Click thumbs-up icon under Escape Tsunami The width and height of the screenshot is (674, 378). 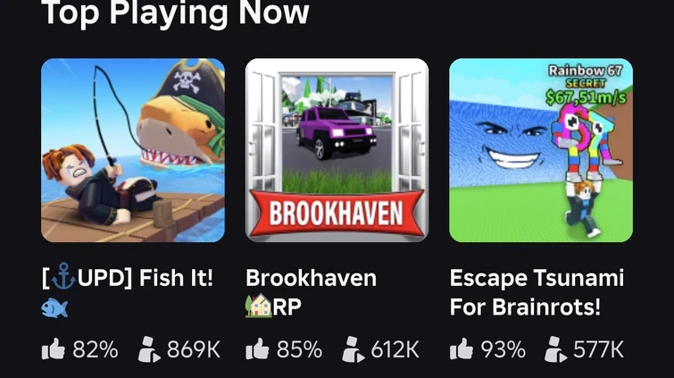pyautogui.click(x=462, y=349)
